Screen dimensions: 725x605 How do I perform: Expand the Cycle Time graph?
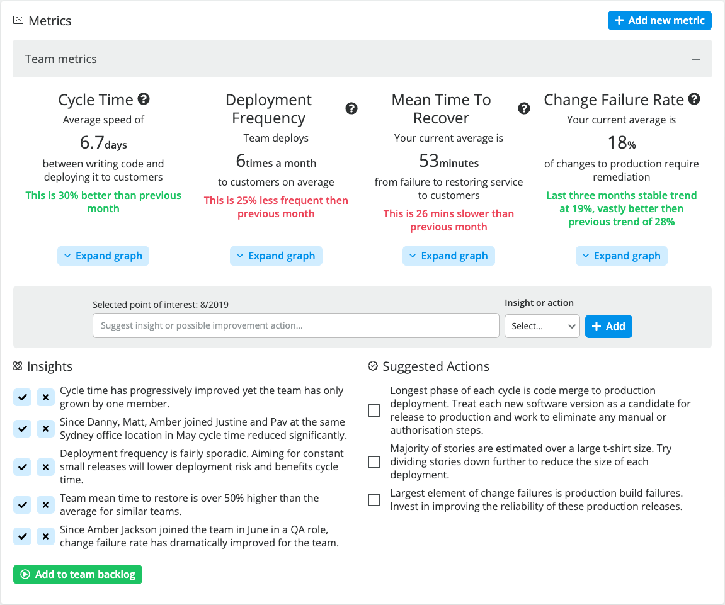103,256
